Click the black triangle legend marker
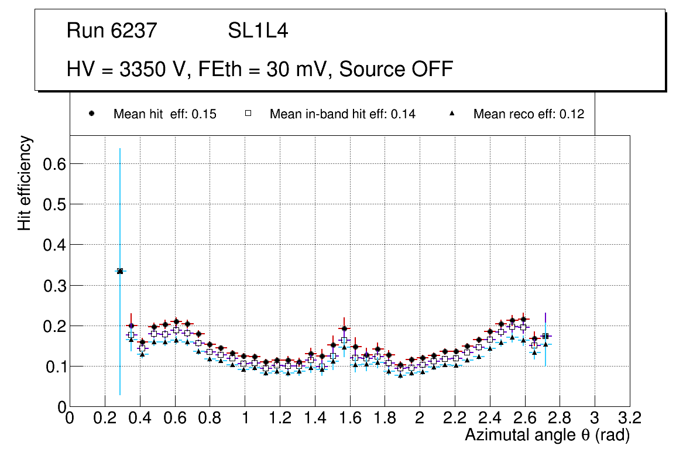 pos(452,114)
